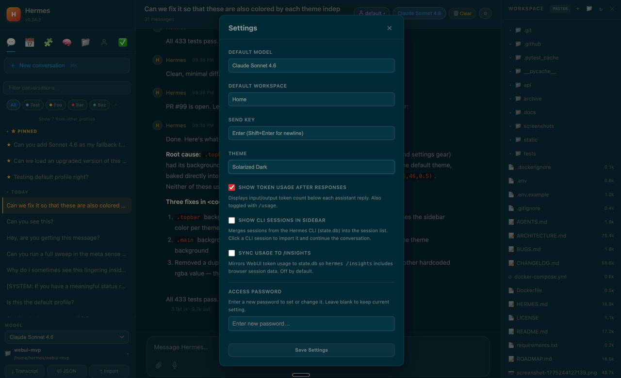Open the Default Model dropdown in Settings
The width and height of the screenshot is (621, 378).
[311, 65]
